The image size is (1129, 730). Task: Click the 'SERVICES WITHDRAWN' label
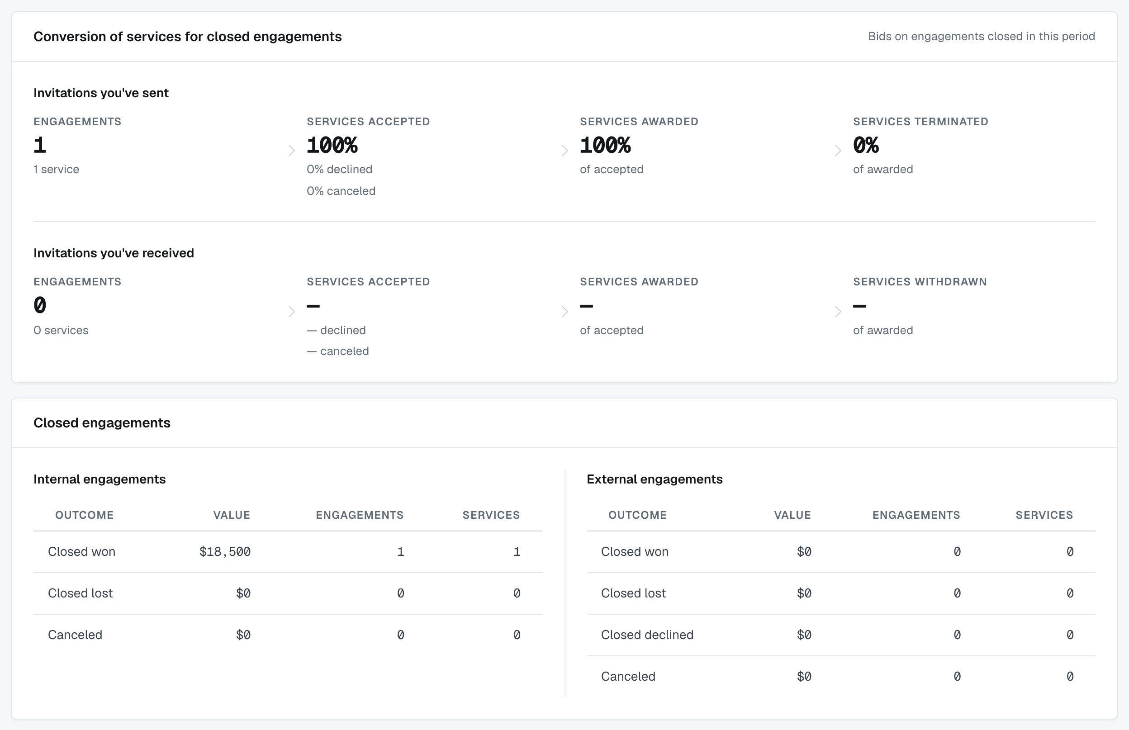pos(920,282)
